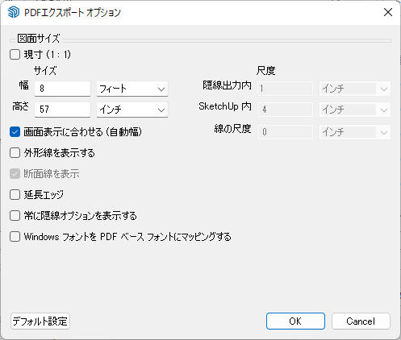Enable the 現寸 (1:1) checkbox
The height and width of the screenshot is (340, 401).
pos(15,55)
